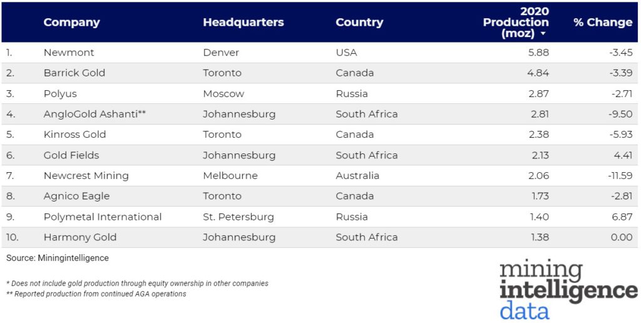The height and width of the screenshot is (323, 641).
Task: Click the Country column header
Action: [359, 22]
